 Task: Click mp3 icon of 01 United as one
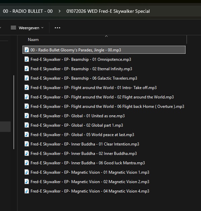(27, 116)
